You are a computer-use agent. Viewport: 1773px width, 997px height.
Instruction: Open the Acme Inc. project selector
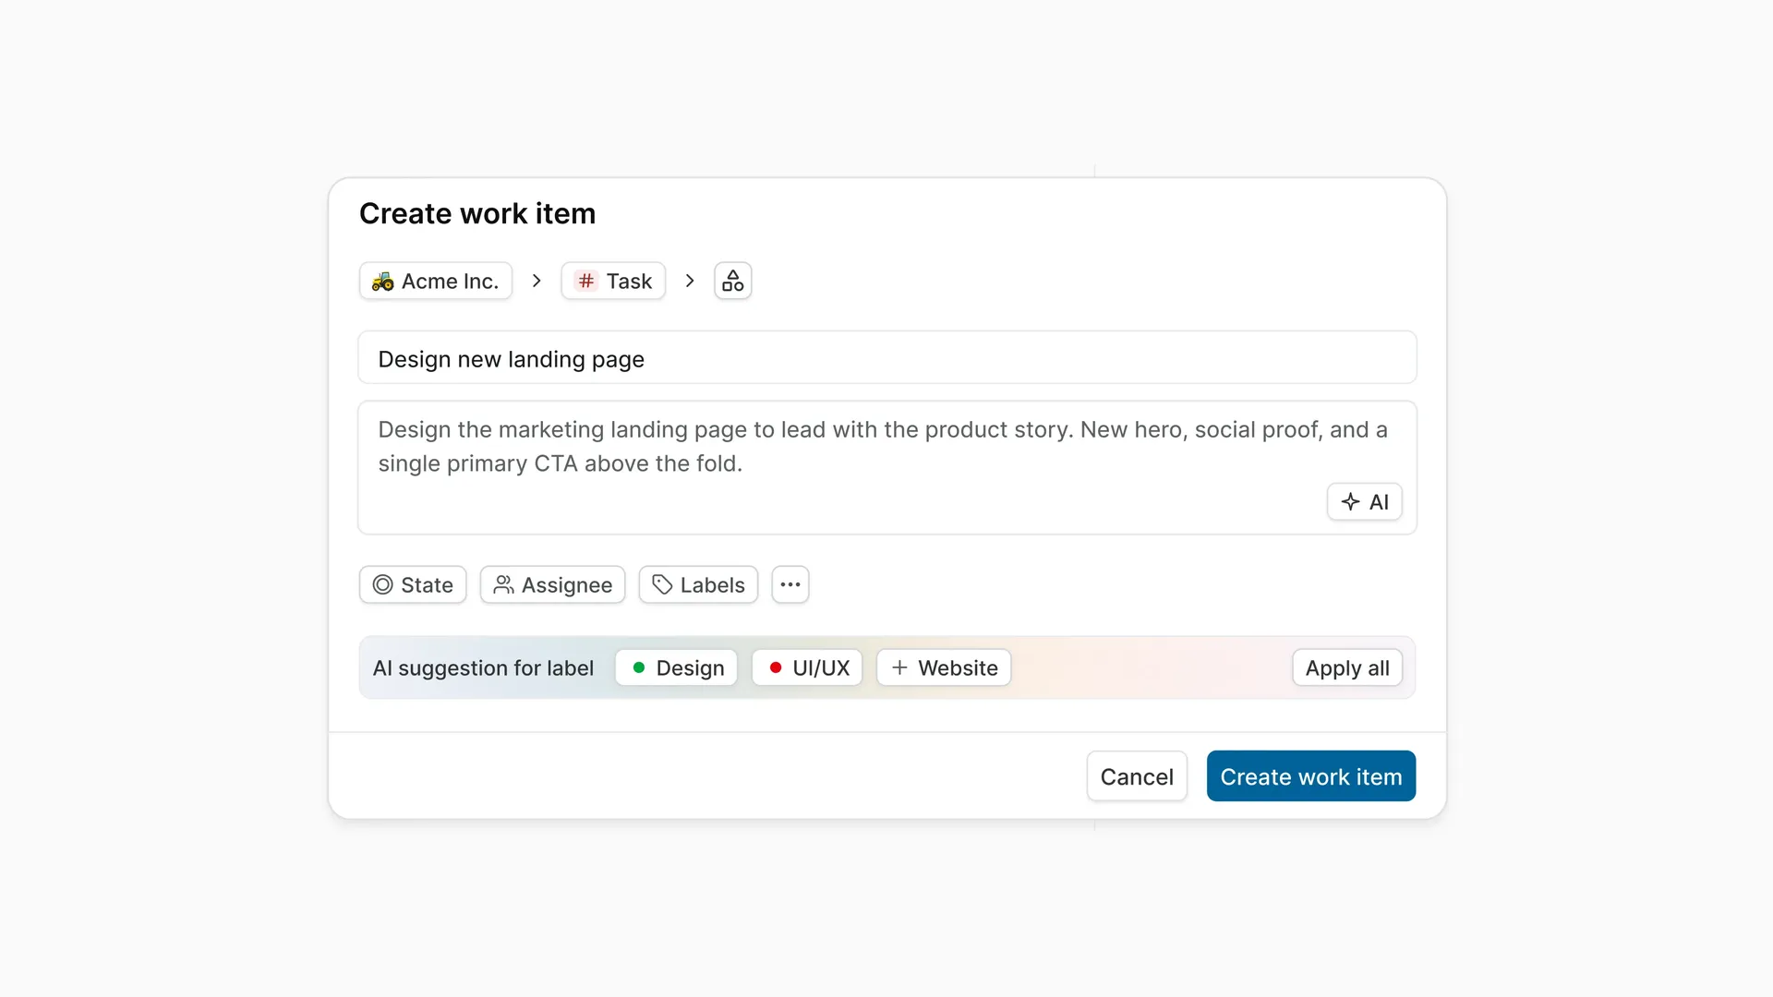[435, 281]
